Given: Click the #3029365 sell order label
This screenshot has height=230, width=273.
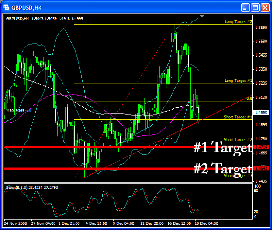Looking at the screenshot, I should coord(19,111).
